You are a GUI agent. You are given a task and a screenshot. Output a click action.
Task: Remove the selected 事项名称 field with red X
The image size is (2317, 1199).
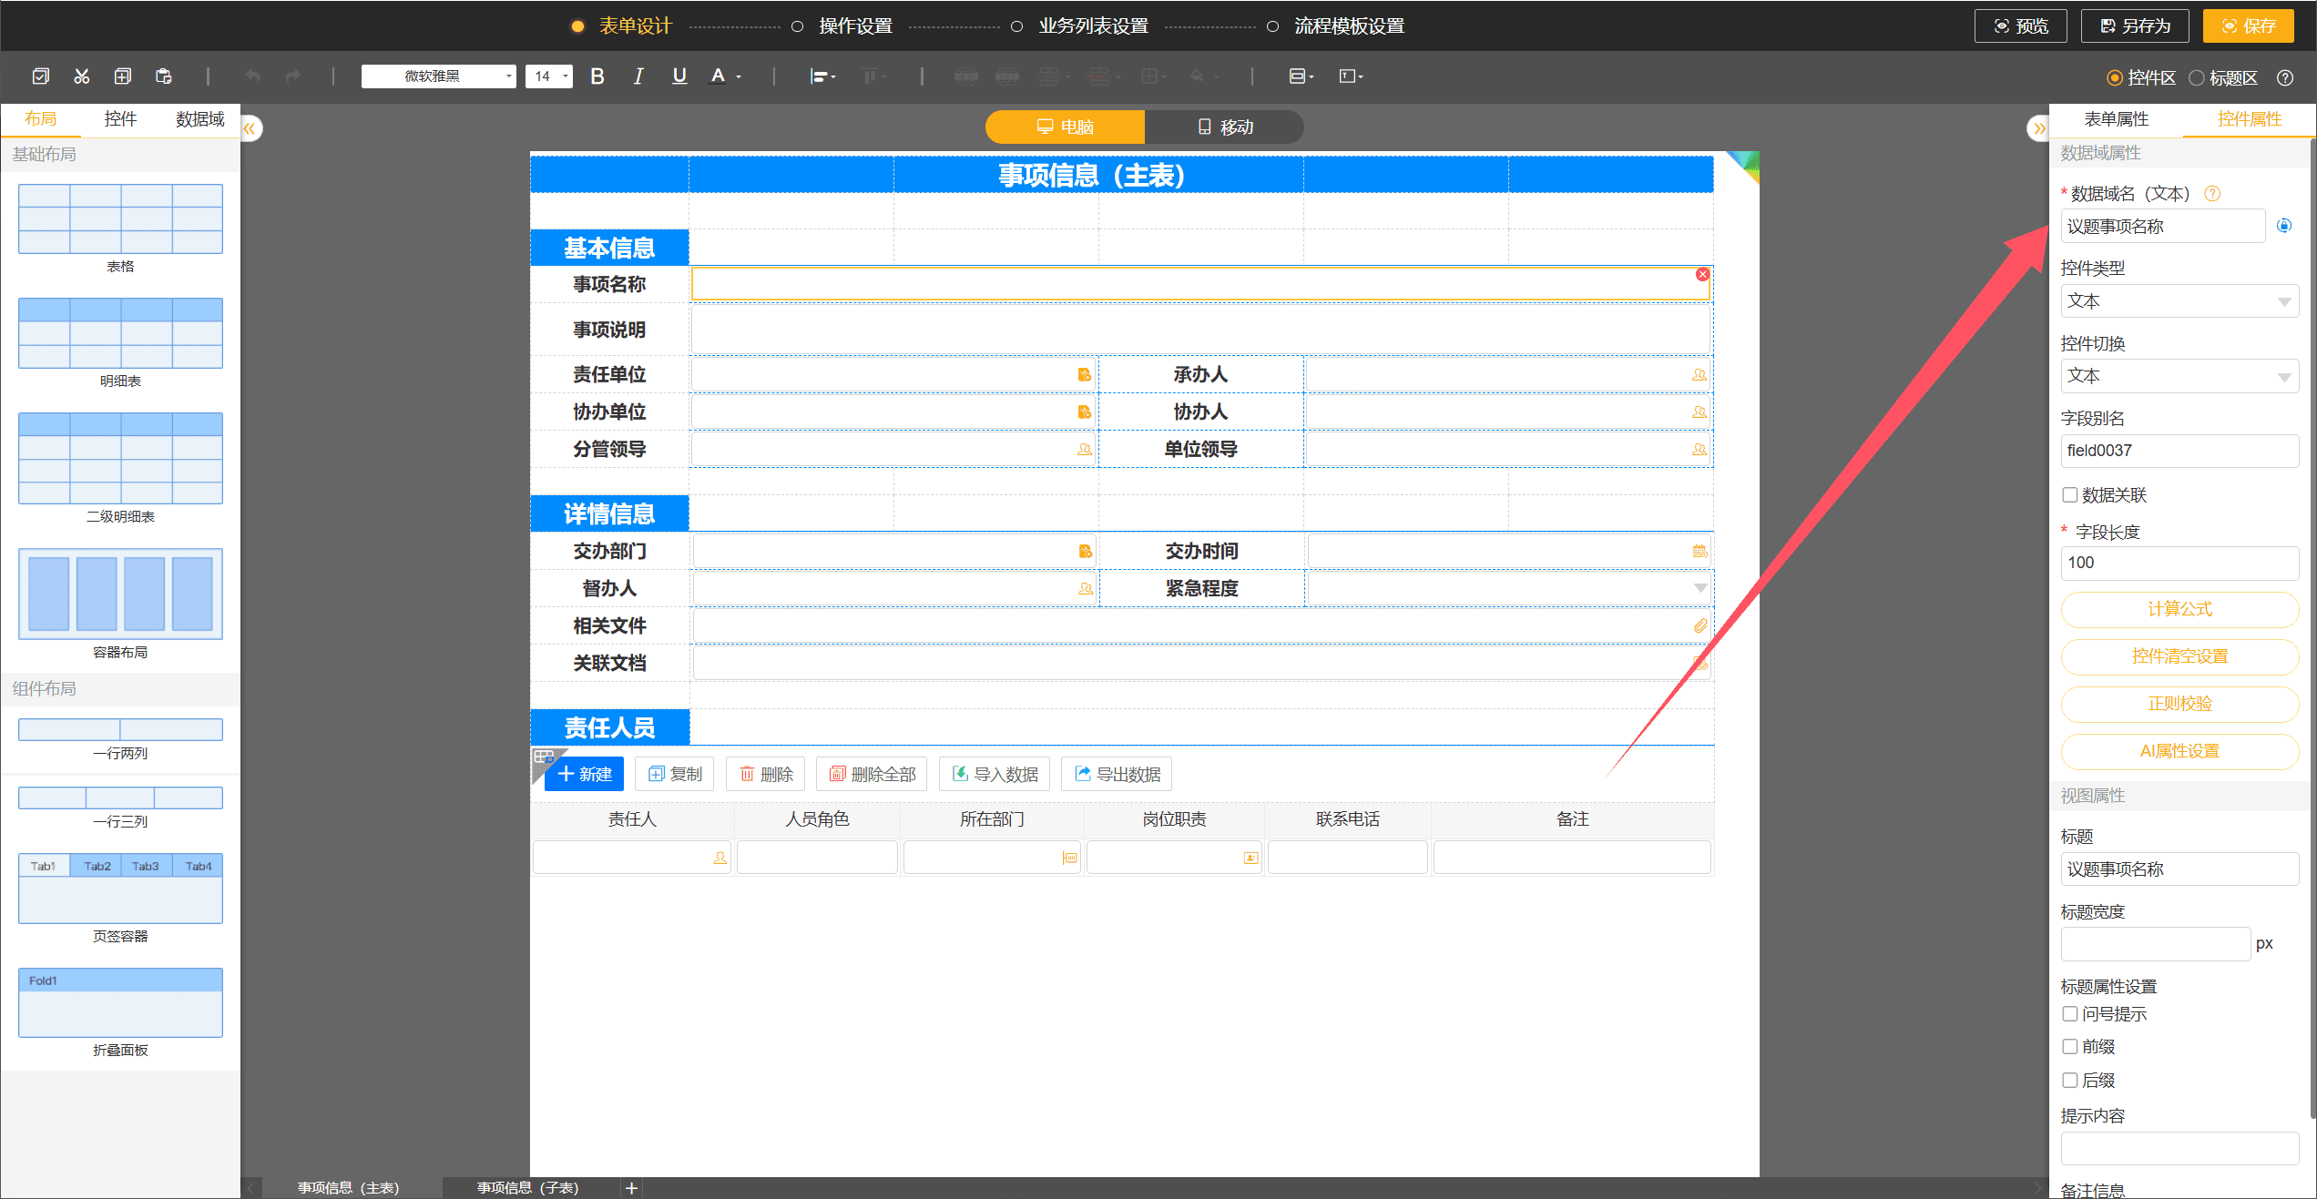click(1702, 274)
